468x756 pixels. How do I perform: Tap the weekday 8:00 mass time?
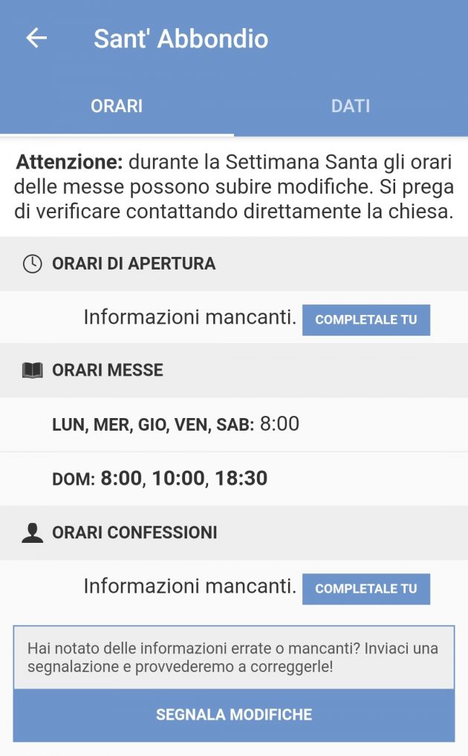(279, 424)
